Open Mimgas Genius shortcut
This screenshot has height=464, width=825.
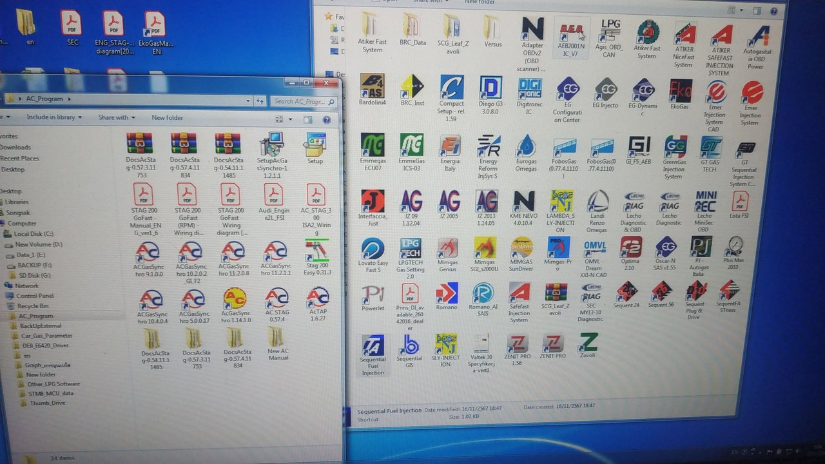447,248
